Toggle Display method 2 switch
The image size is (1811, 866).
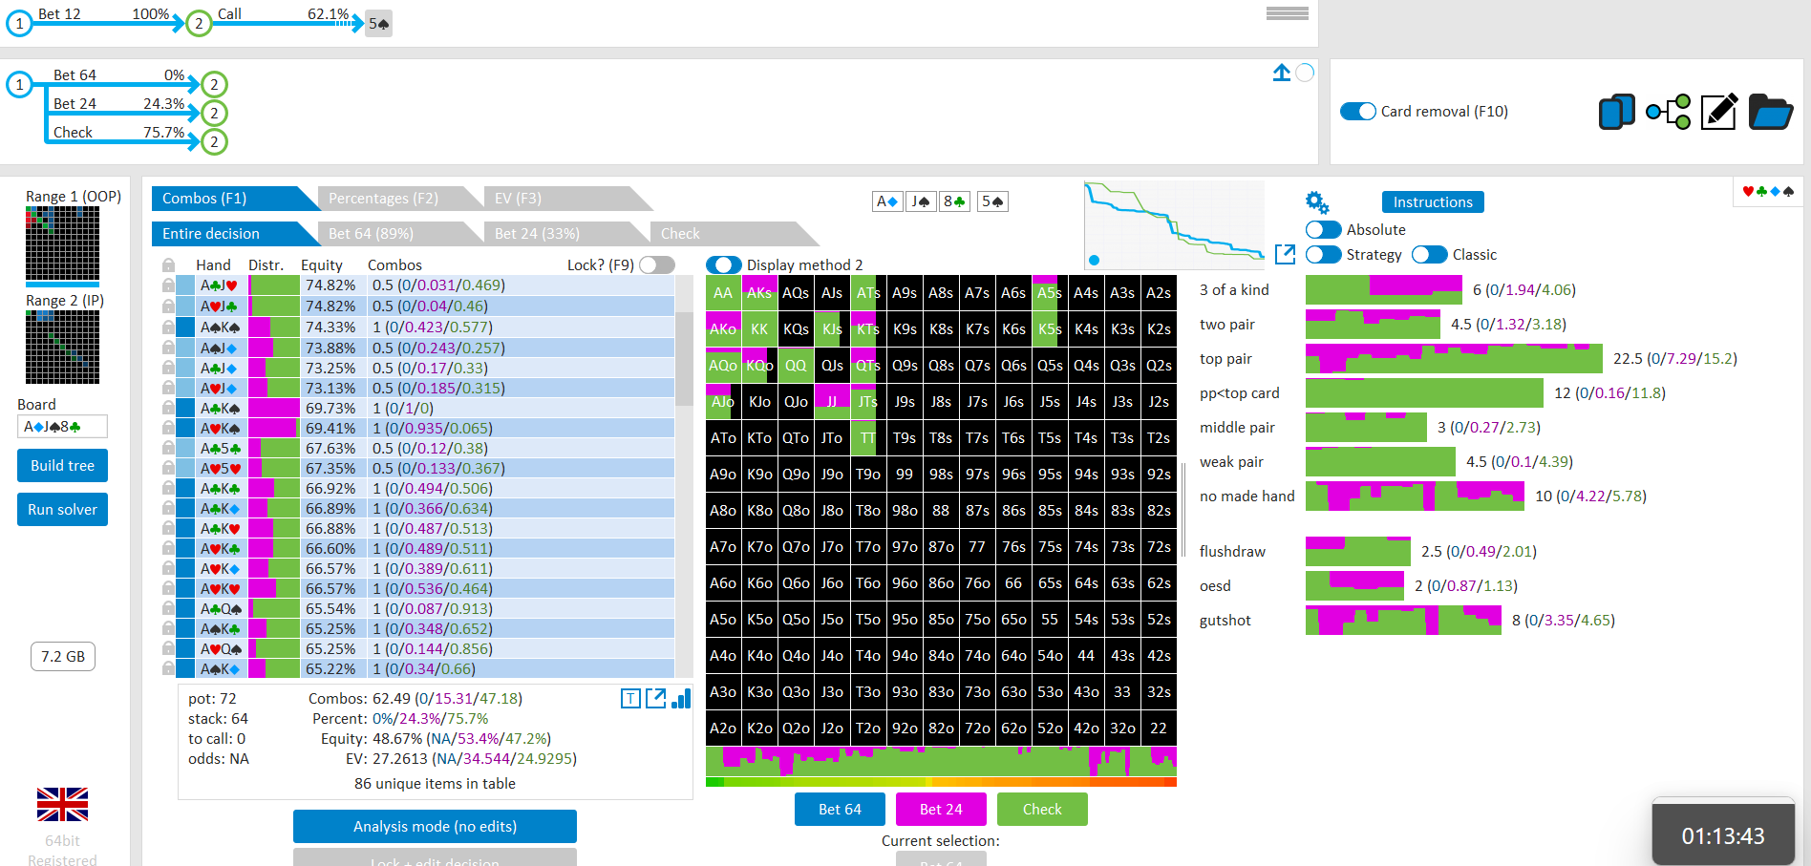pyautogui.click(x=724, y=265)
